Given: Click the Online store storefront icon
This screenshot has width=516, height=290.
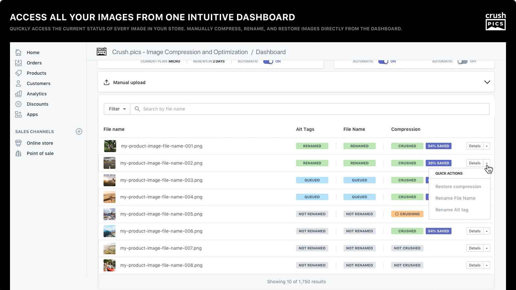Looking at the screenshot, I should tap(18, 143).
